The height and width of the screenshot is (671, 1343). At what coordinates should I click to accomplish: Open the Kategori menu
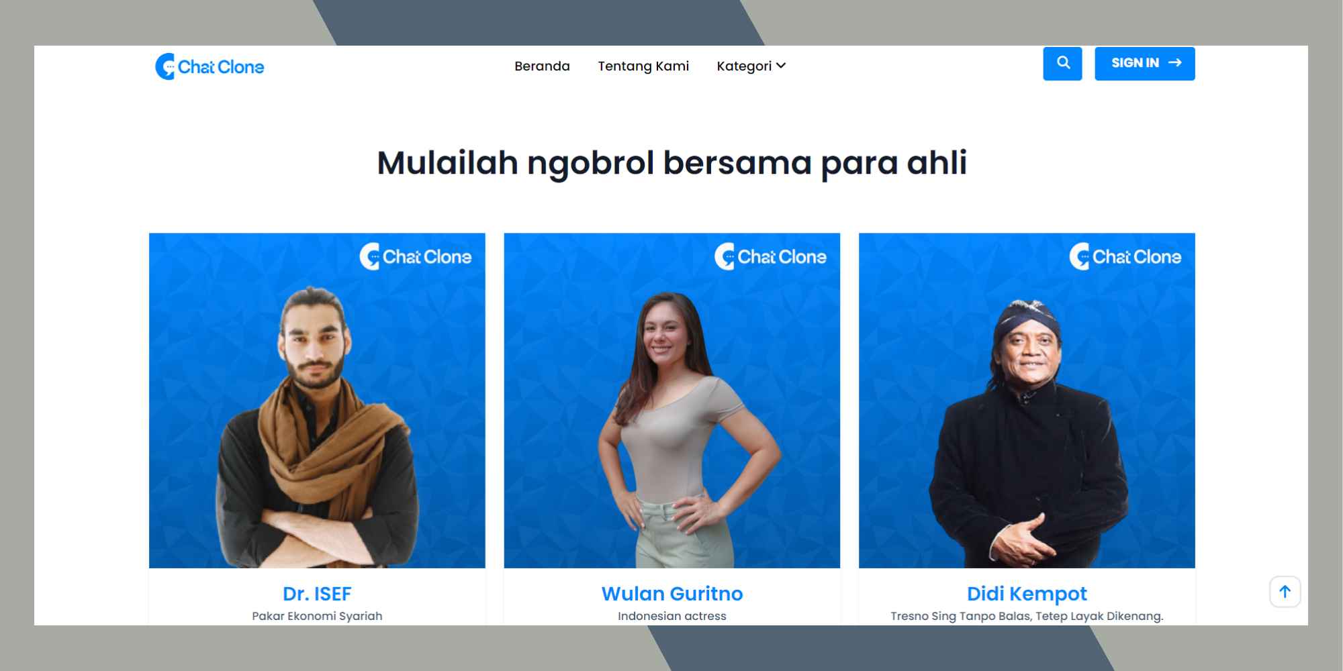751,66
